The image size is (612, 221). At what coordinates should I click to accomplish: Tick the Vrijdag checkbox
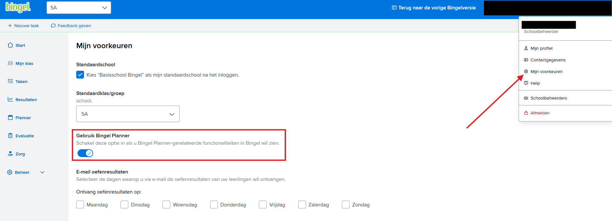point(263,205)
